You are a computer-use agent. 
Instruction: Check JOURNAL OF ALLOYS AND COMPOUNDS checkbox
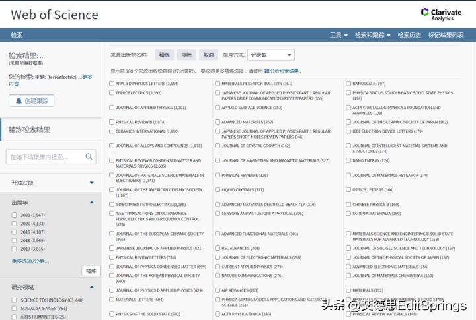point(112,146)
